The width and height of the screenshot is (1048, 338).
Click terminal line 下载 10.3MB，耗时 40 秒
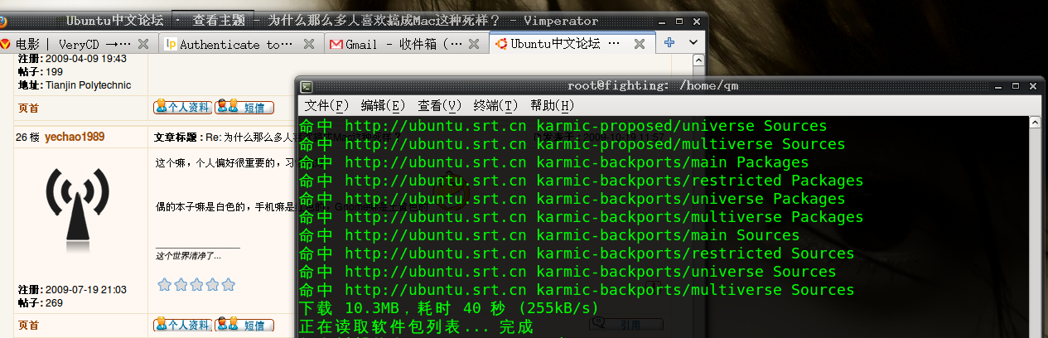[x=449, y=308]
